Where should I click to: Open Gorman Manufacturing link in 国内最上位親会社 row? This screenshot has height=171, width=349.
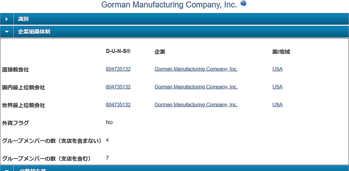pyautogui.click(x=196, y=87)
